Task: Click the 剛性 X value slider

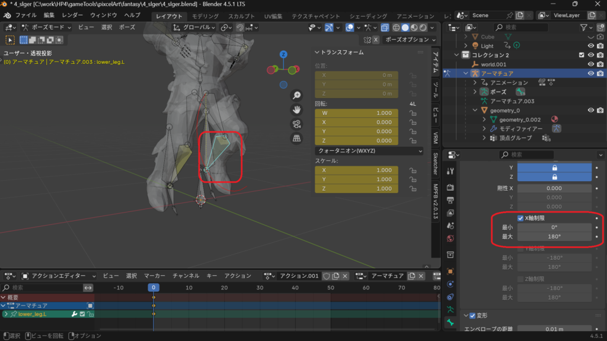Action: pyautogui.click(x=554, y=188)
